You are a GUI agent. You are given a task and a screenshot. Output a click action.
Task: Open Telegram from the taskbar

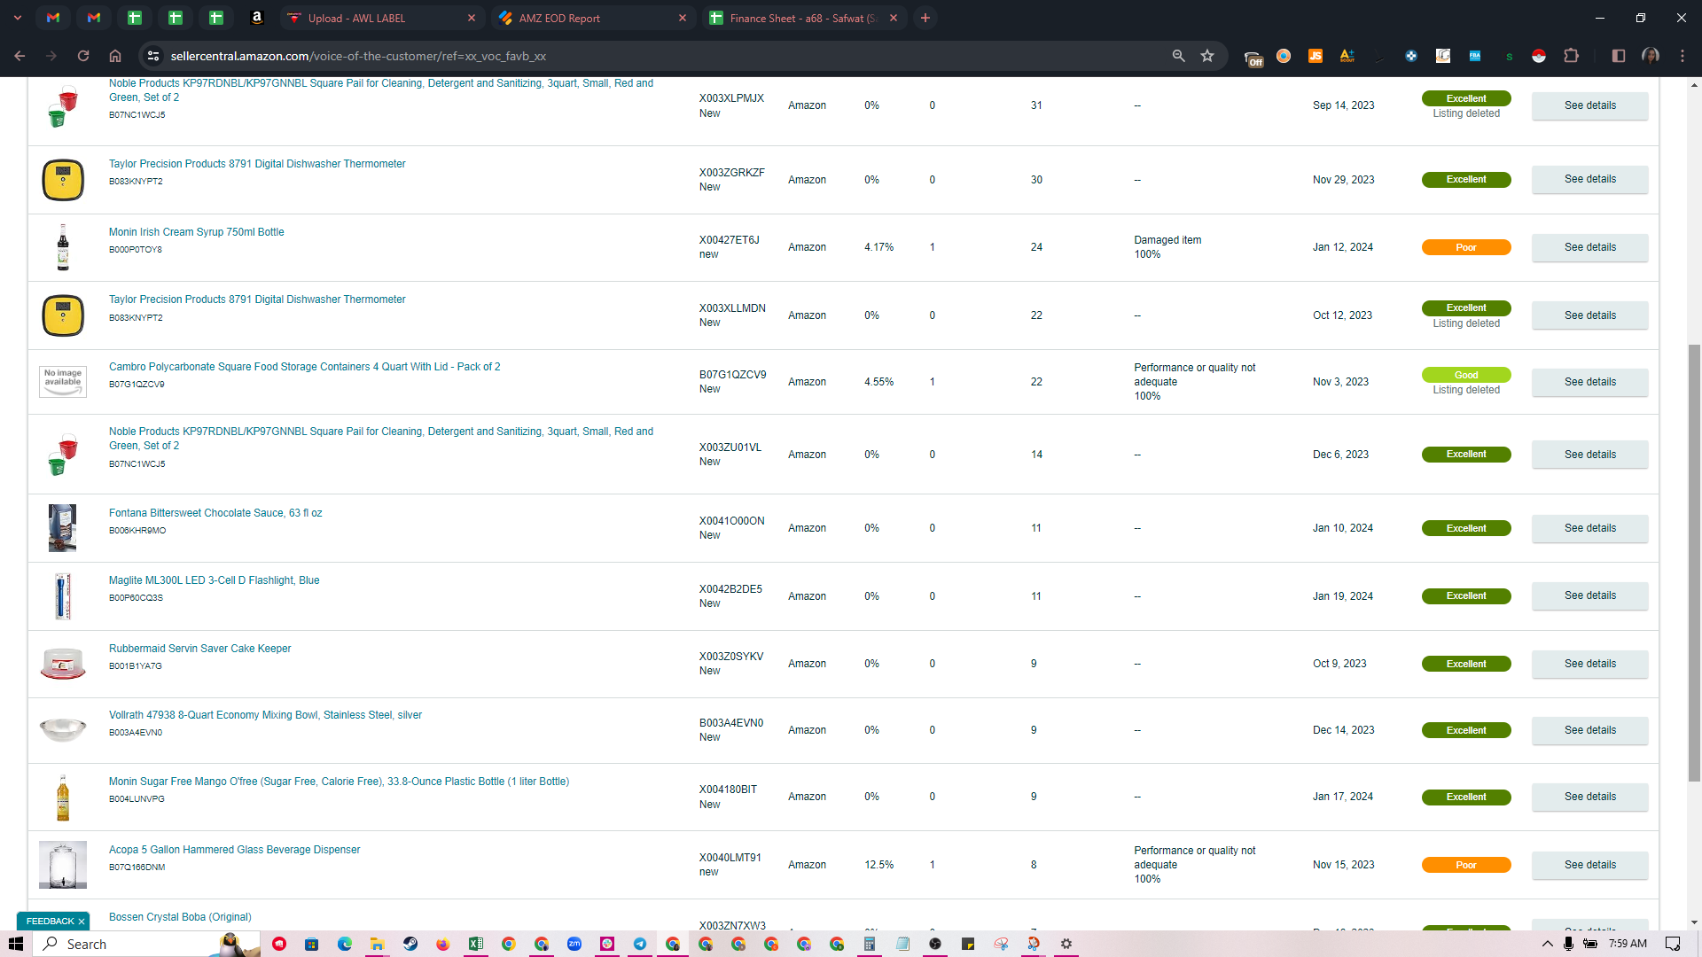pos(640,944)
